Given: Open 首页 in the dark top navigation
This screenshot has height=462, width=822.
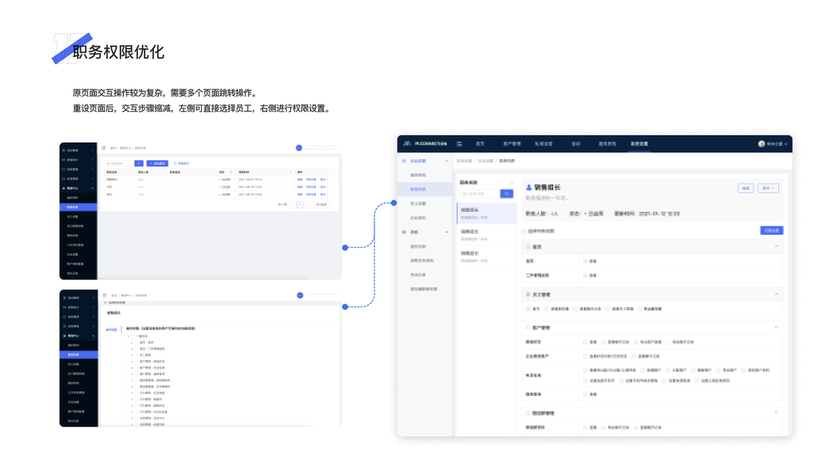Looking at the screenshot, I should [480, 144].
